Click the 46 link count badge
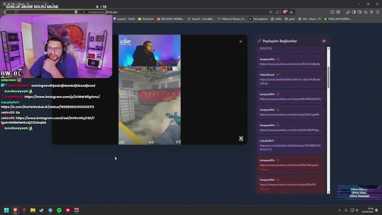This screenshot has height=215, width=382. tap(324, 41)
